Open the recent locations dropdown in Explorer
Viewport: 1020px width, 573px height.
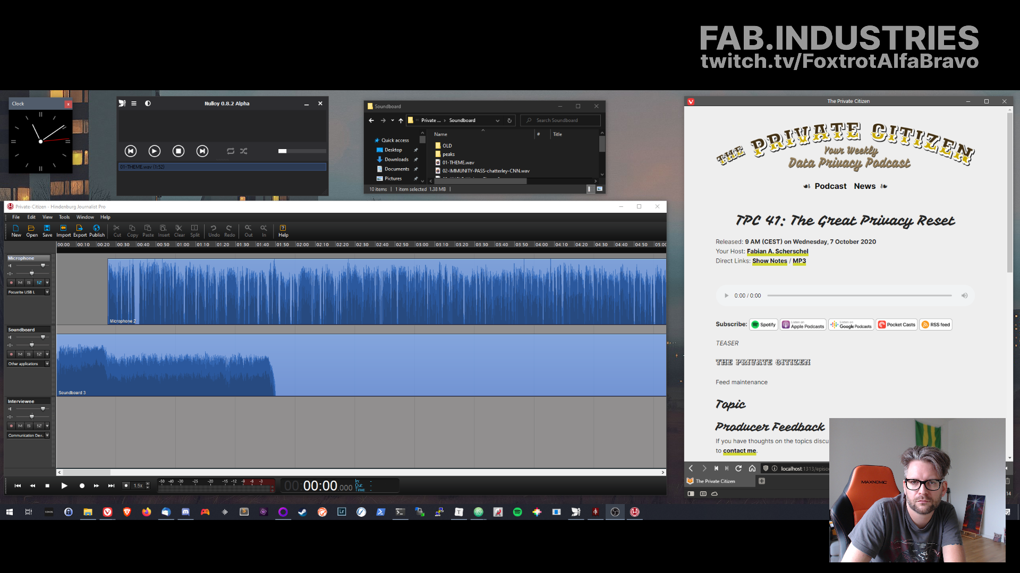[x=393, y=120]
